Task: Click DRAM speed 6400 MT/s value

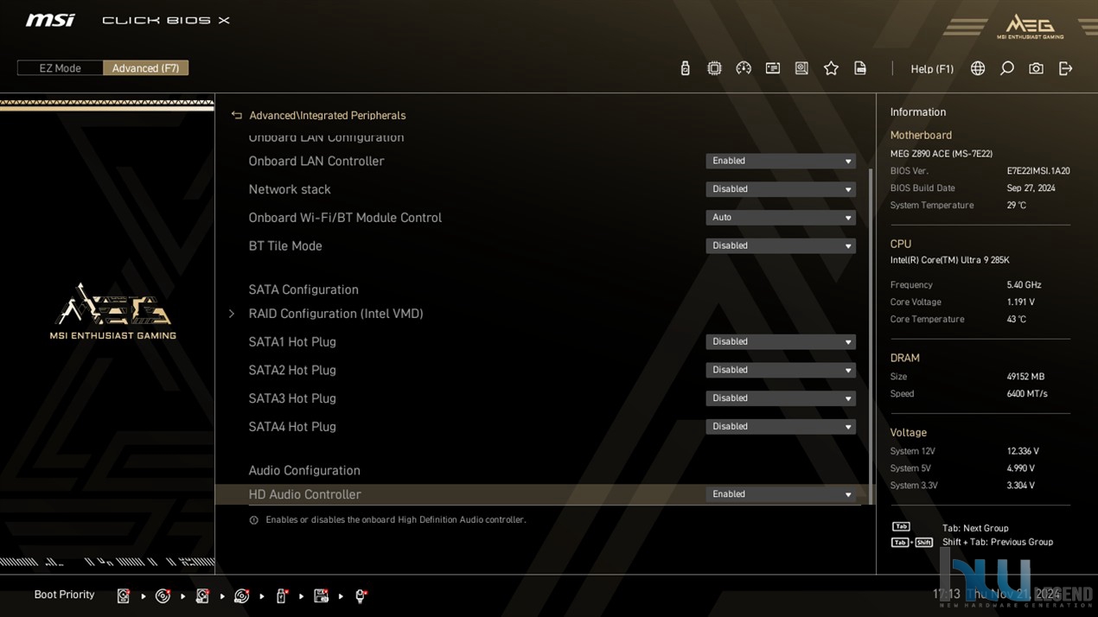Action: point(1027,394)
